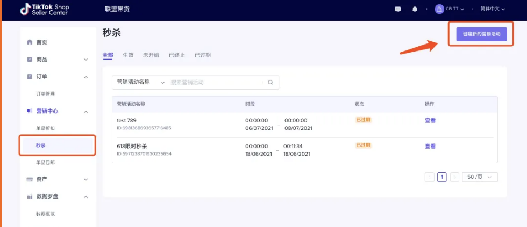The width and height of the screenshot is (527, 227).
Task: Switch to the 已过期 tab
Action: (203, 55)
